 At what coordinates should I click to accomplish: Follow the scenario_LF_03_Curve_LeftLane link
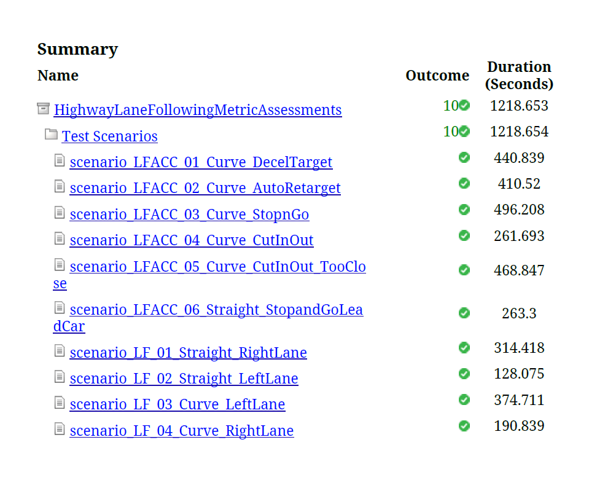(x=178, y=404)
